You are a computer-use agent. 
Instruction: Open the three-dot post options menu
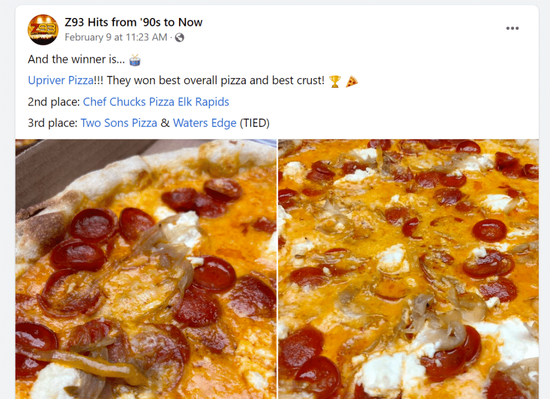512,28
